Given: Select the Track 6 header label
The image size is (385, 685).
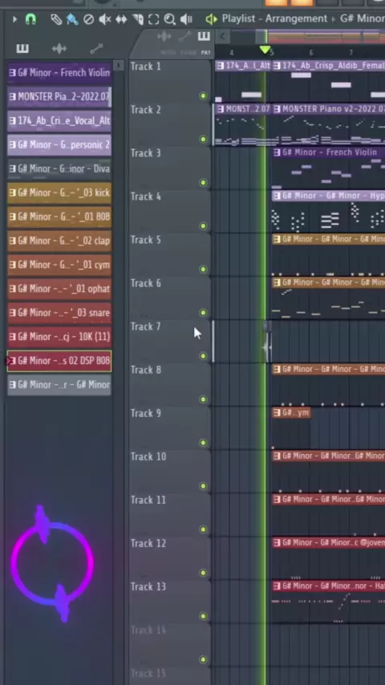Looking at the screenshot, I should pos(145,283).
